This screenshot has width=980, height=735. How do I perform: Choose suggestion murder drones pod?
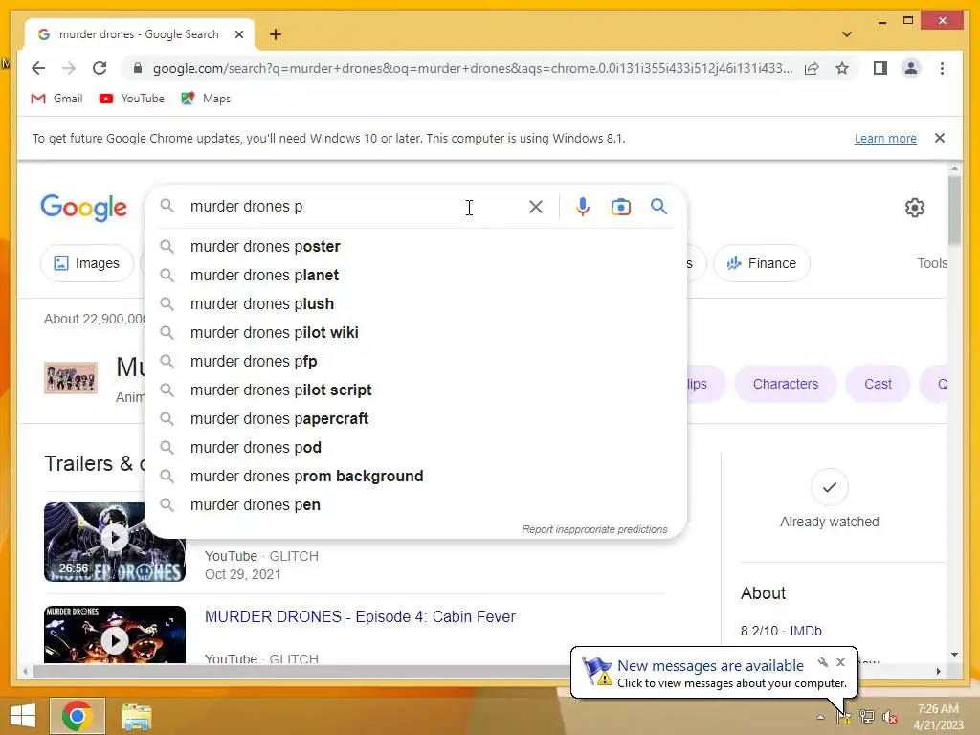point(415,448)
